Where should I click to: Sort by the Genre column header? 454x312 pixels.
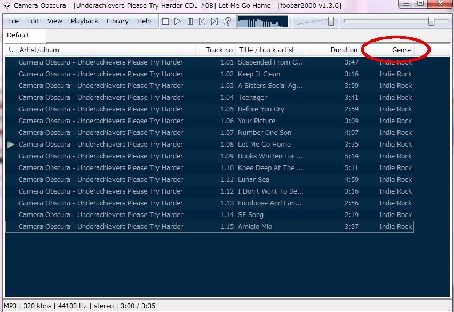coord(387,50)
